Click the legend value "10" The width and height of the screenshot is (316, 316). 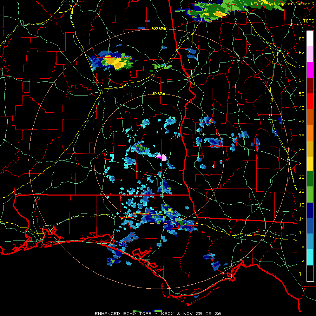tap(302, 232)
